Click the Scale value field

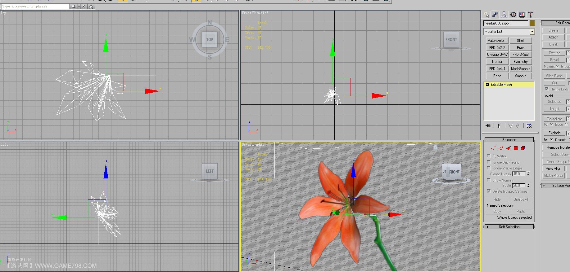[519, 186]
